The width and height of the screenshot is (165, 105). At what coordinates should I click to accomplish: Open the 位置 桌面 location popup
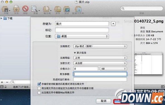[x=82, y=36]
